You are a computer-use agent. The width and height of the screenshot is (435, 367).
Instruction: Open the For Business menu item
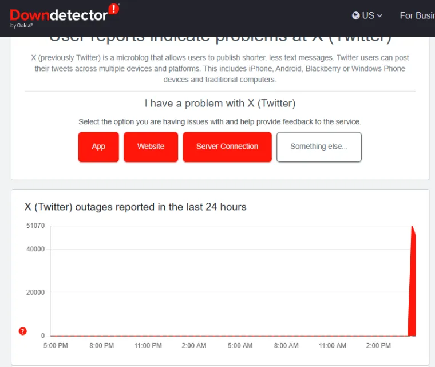point(417,15)
